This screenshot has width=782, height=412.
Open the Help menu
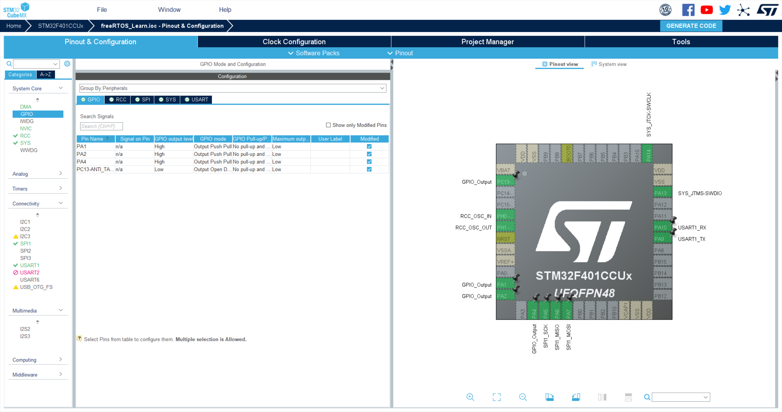click(x=225, y=10)
